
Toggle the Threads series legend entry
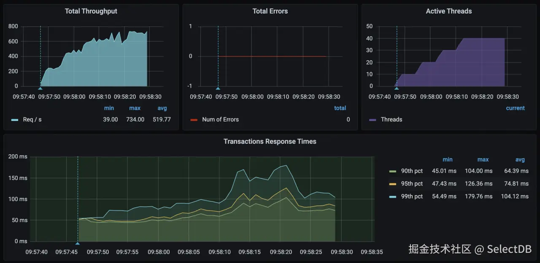coord(391,119)
